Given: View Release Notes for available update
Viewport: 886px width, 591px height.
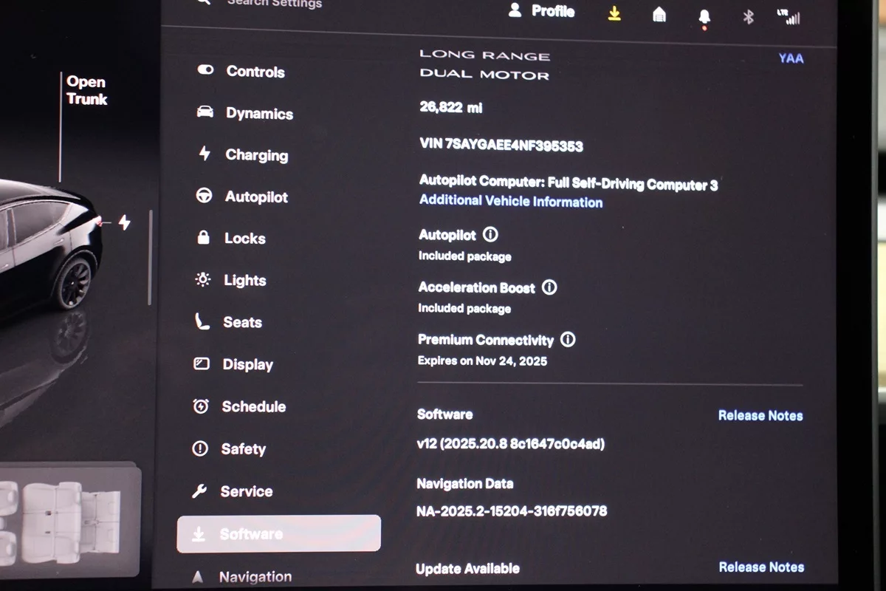Looking at the screenshot, I should (760, 567).
